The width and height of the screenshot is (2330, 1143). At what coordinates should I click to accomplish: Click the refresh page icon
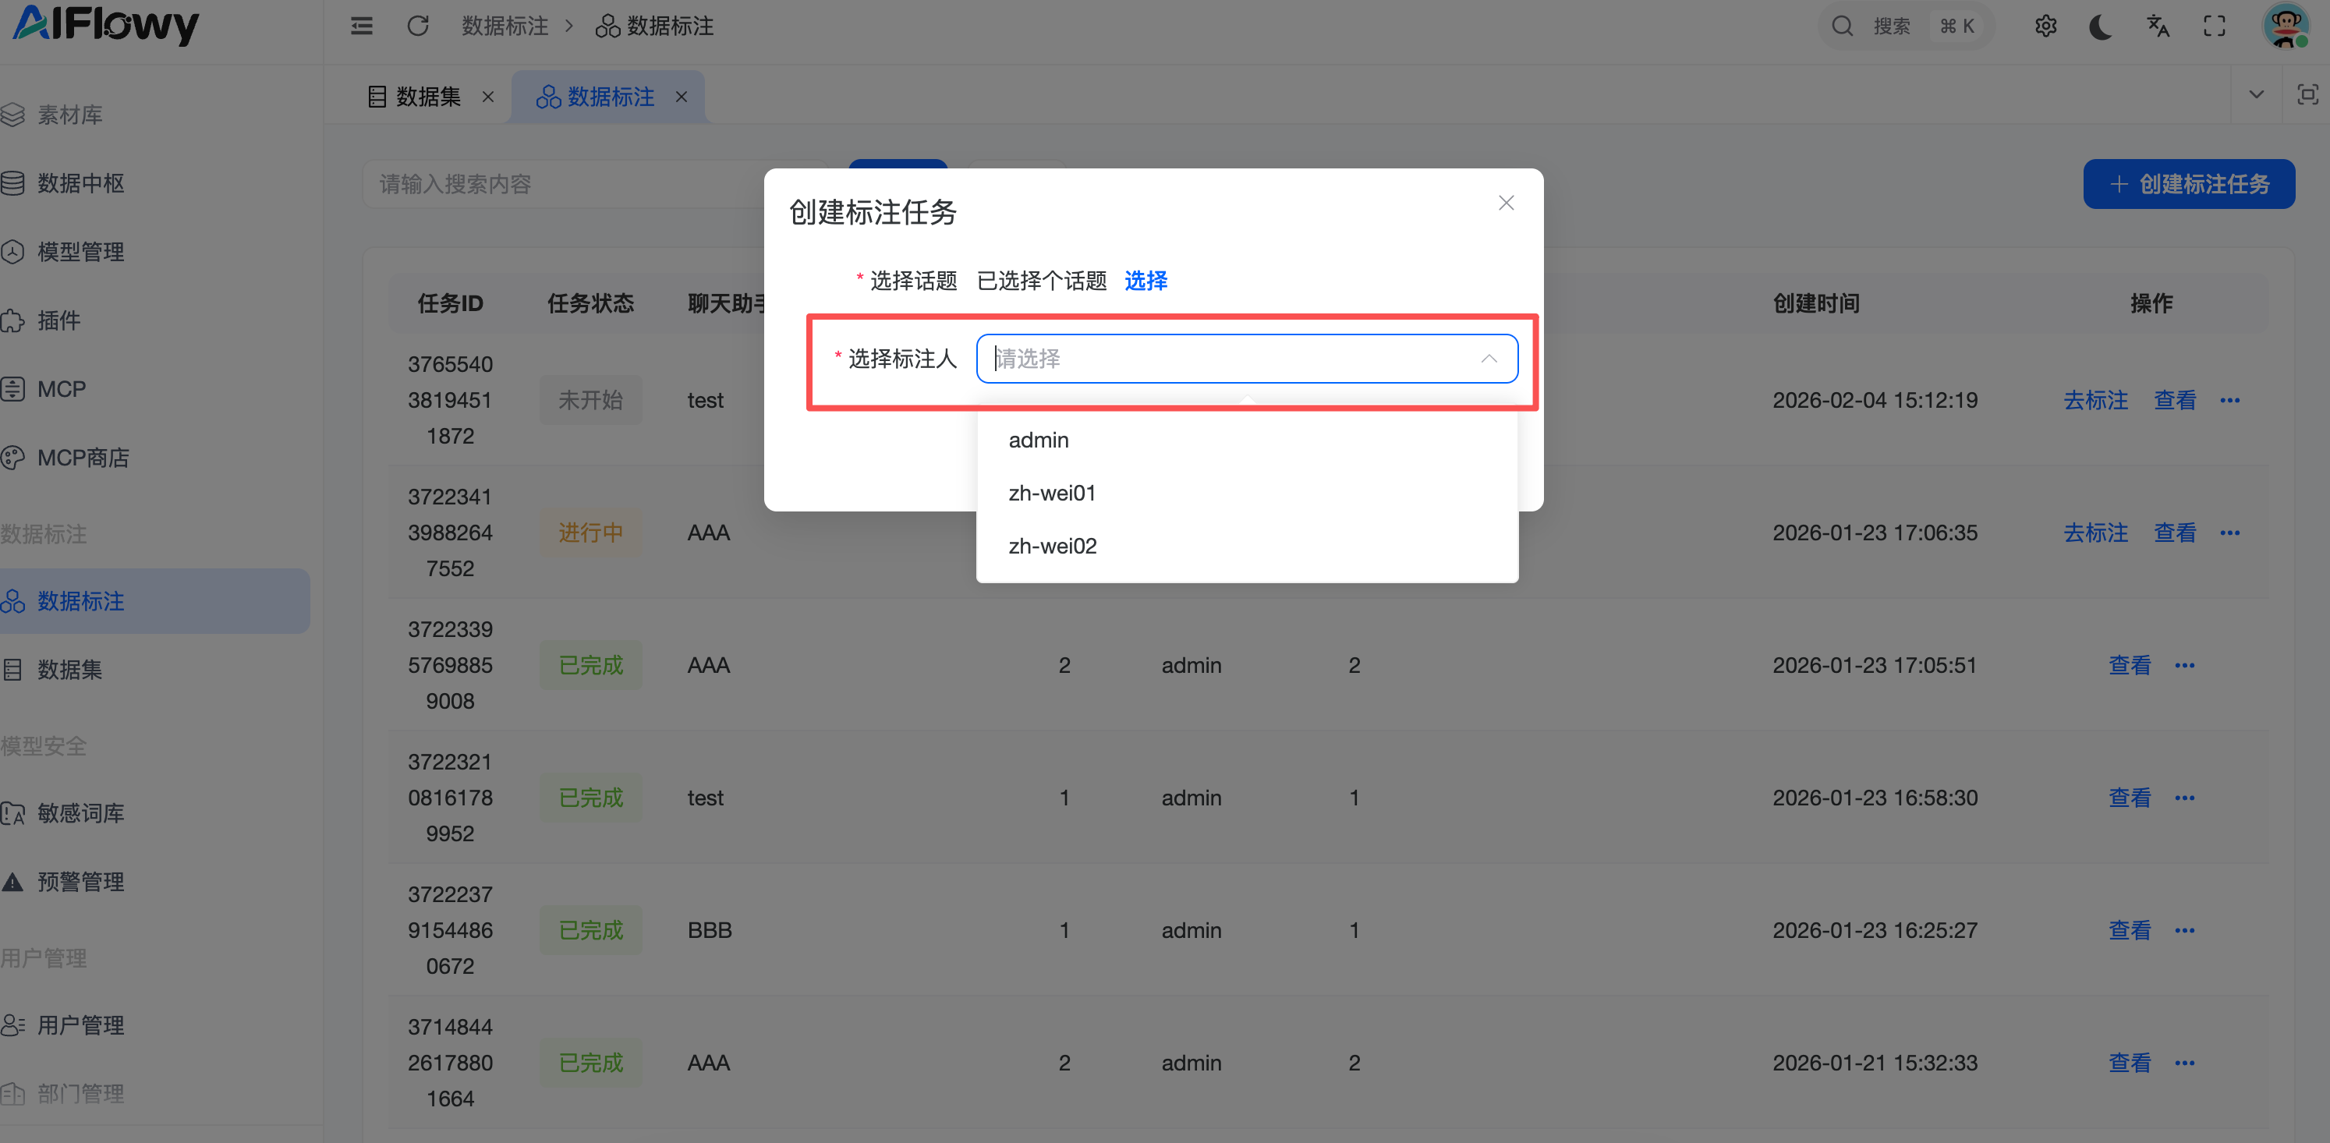click(x=417, y=27)
